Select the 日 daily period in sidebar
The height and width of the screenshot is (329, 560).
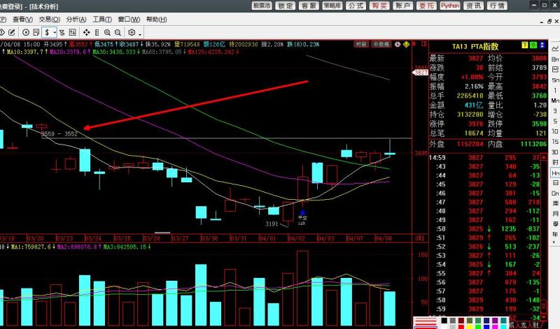click(x=555, y=183)
